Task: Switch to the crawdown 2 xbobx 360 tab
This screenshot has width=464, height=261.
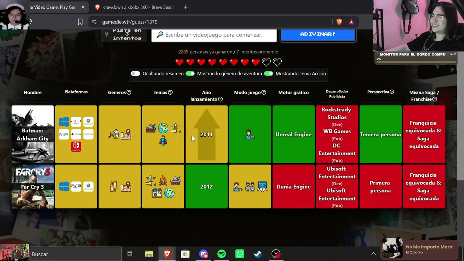Action: tap(134, 7)
